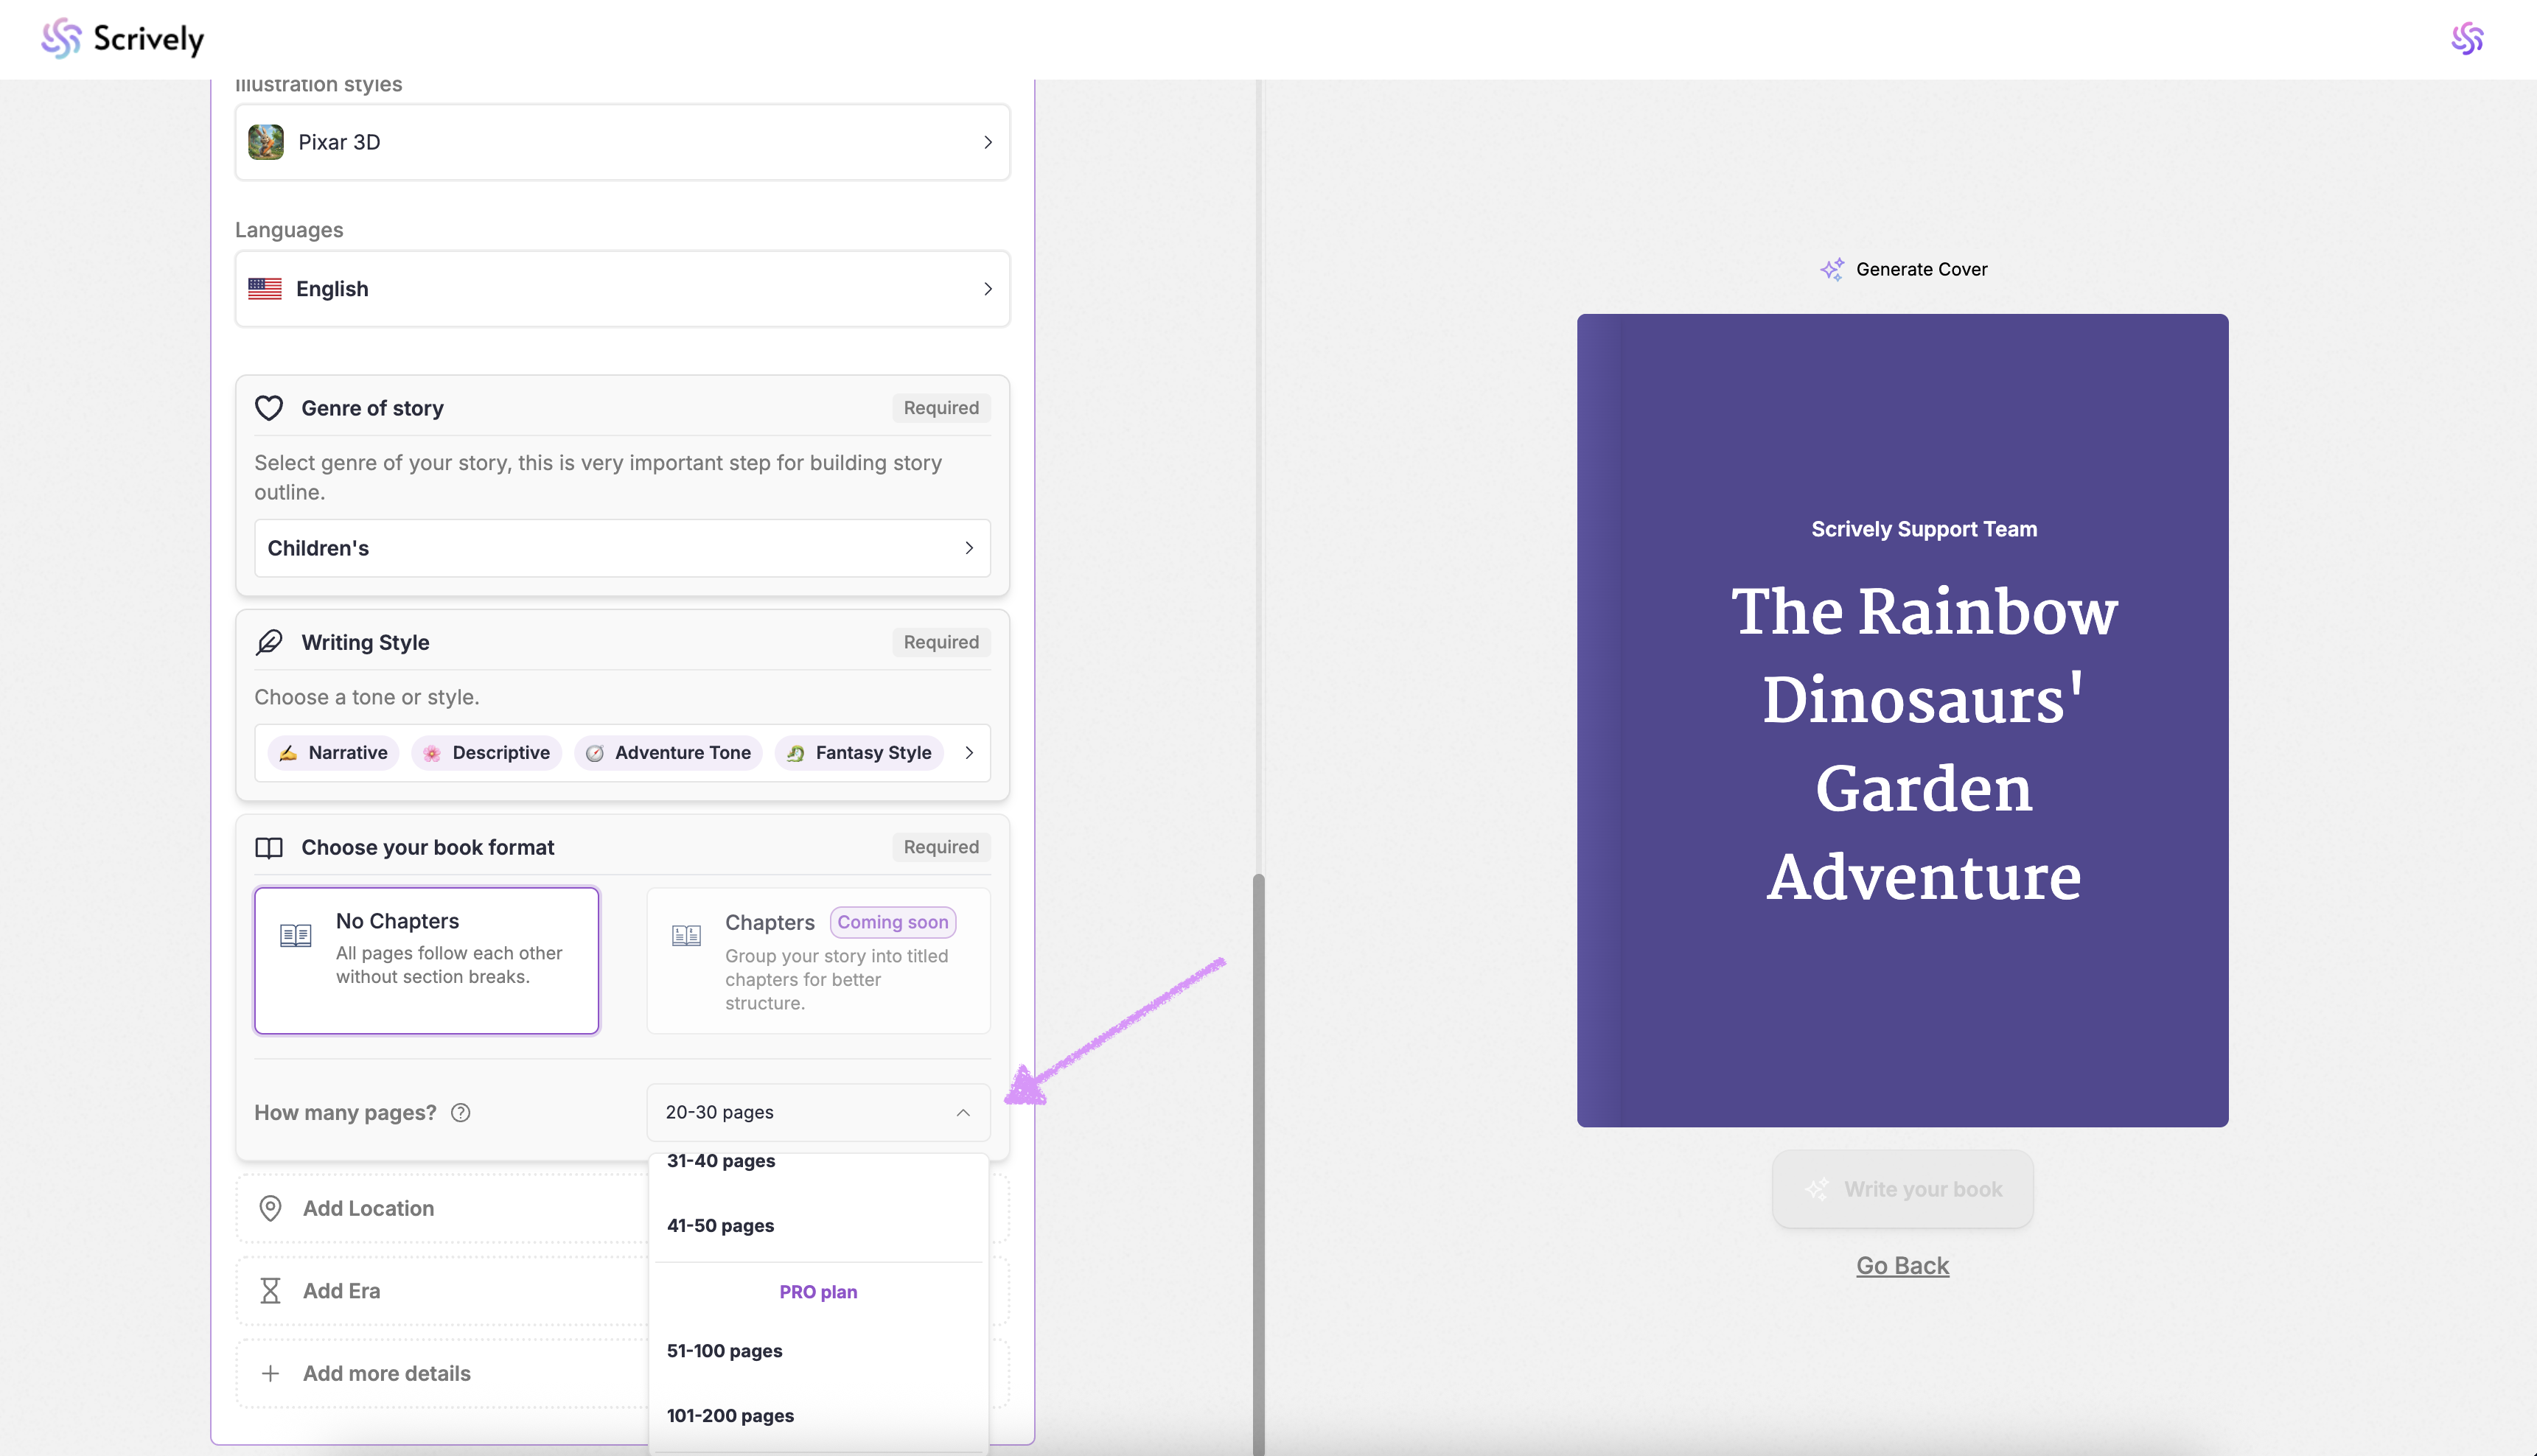Click the Add Location pin icon

pyautogui.click(x=270, y=1208)
